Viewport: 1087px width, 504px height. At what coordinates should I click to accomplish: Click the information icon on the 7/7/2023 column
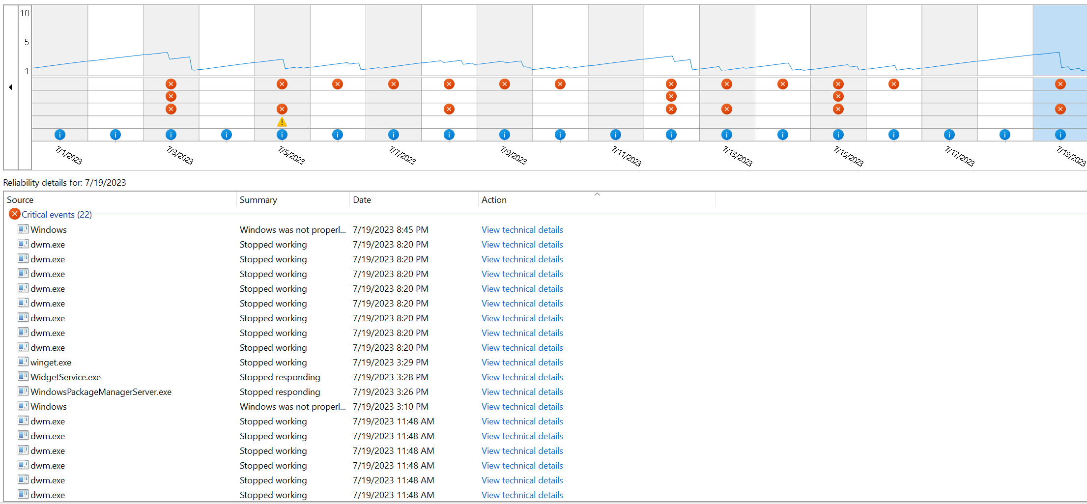click(393, 135)
